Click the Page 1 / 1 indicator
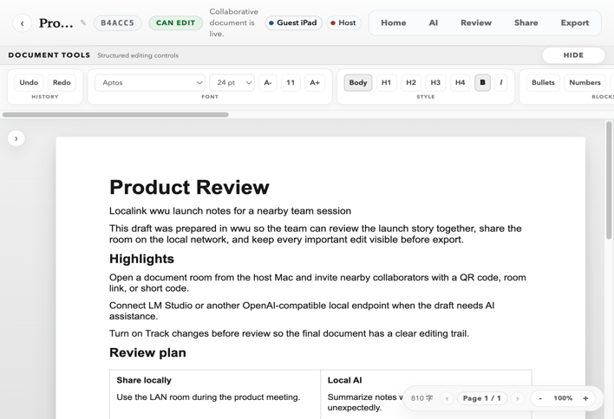The width and height of the screenshot is (614, 419). [481, 398]
